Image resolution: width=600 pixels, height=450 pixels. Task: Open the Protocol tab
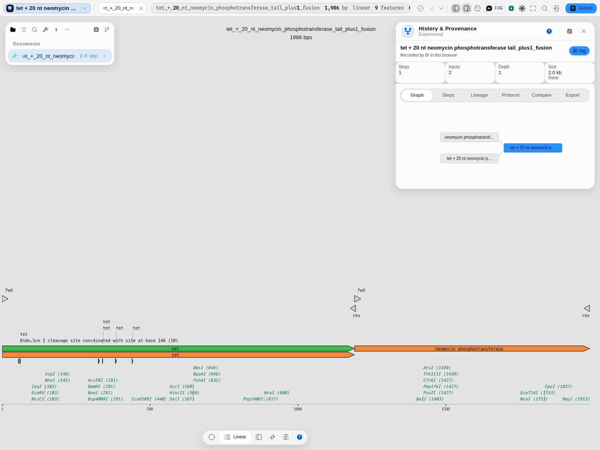(x=510, y=95)
